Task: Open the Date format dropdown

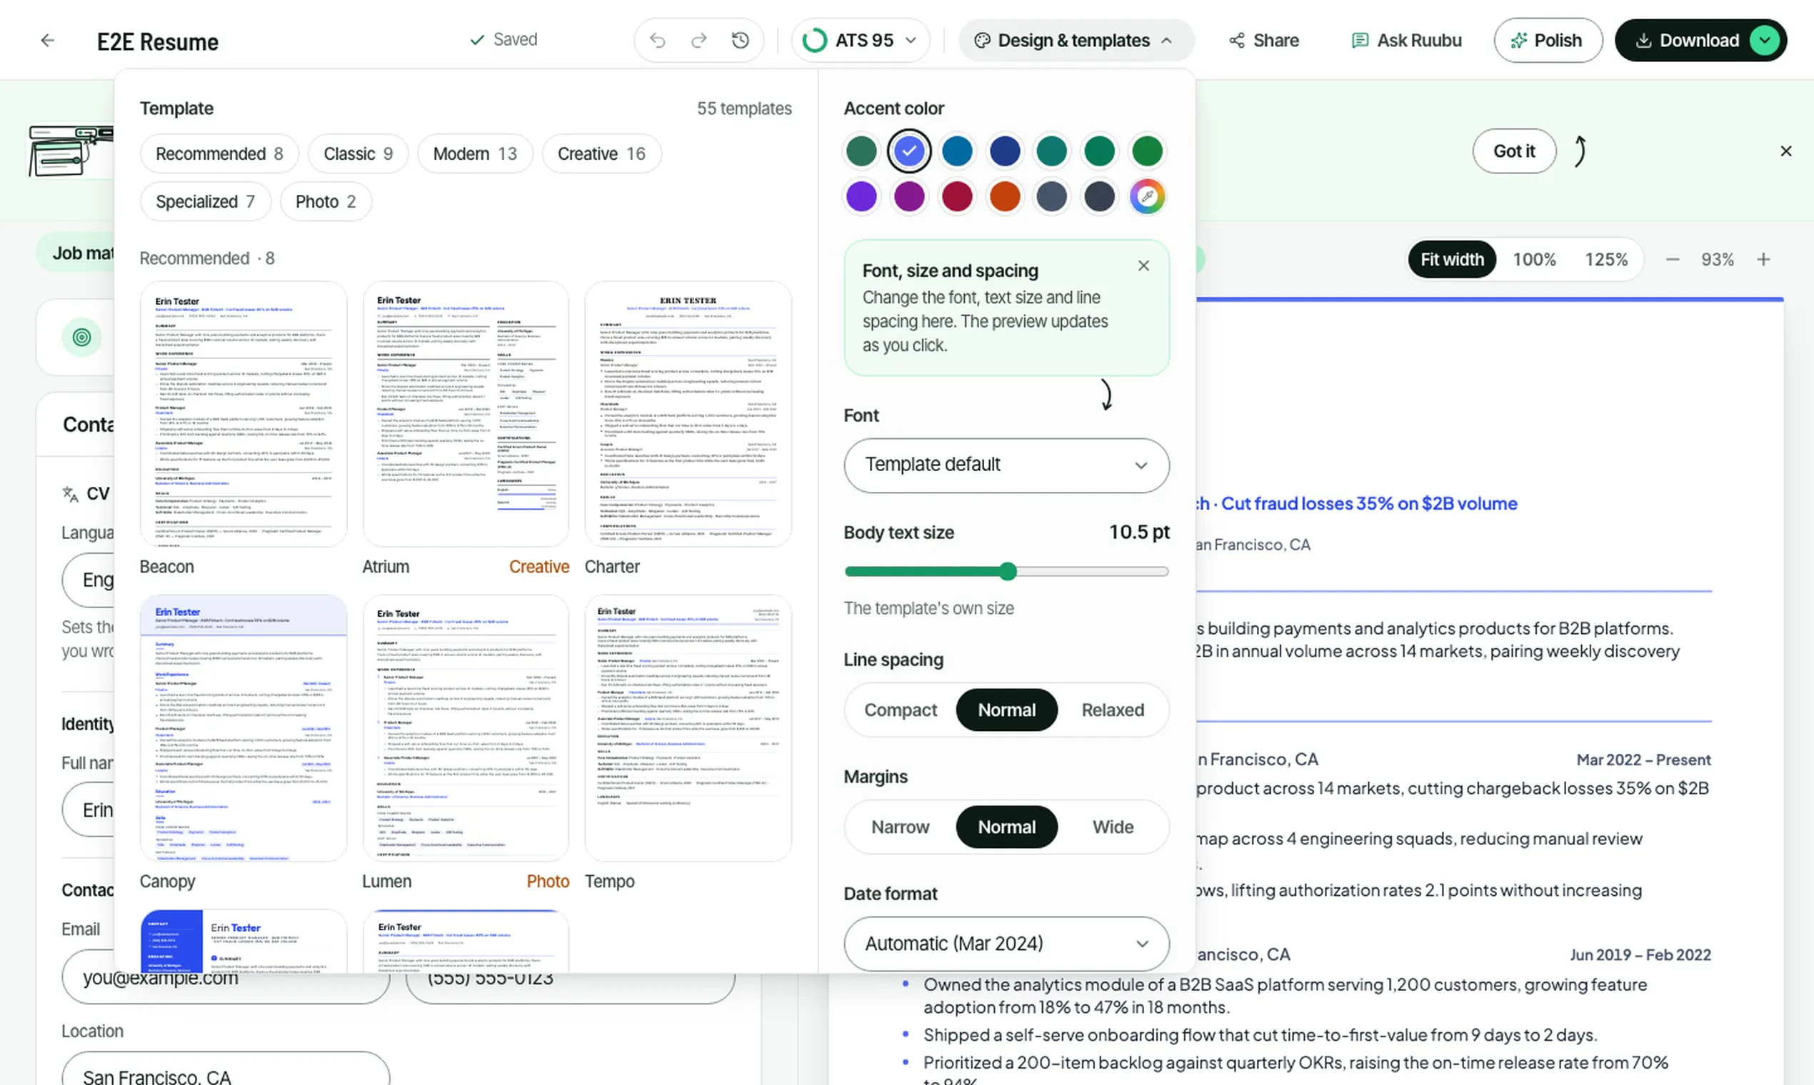Action: click(1006, 943)
